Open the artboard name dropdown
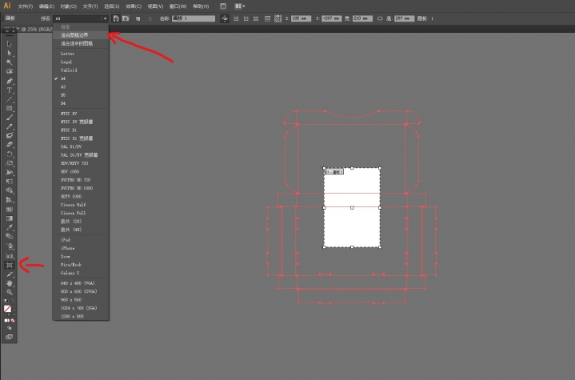575x380 pixels. 194,18
